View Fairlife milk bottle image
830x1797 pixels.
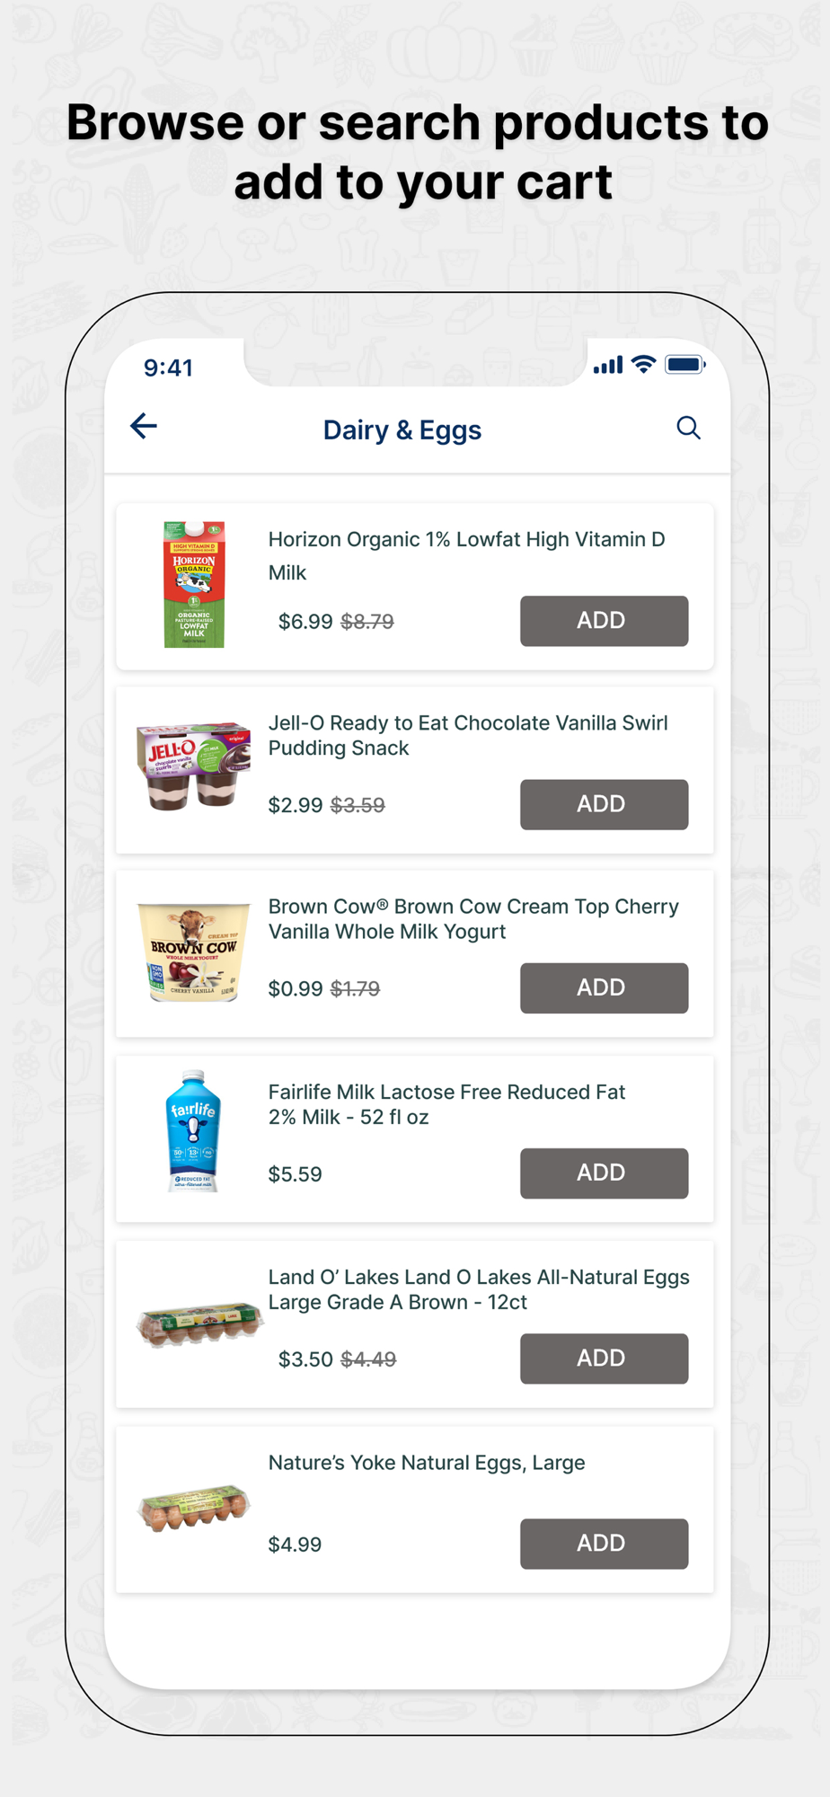pos(193,1131)
